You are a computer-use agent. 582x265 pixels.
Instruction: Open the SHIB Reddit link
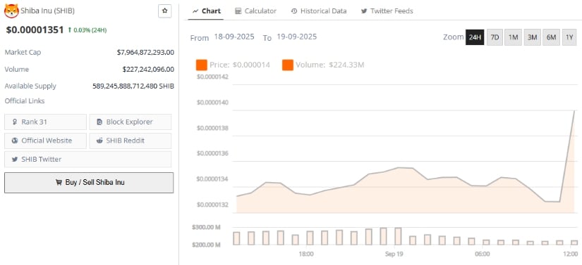(131, 141)
